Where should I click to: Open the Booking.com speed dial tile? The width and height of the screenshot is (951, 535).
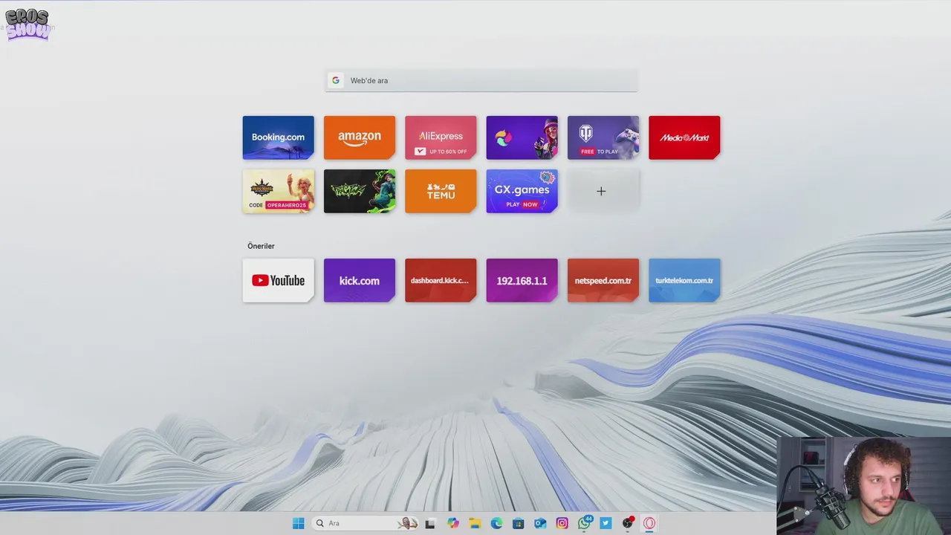point(278,137)
